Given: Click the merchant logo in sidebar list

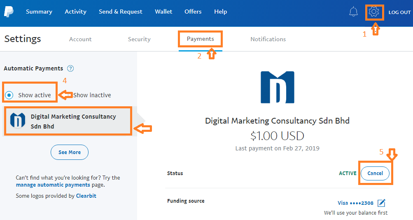Looking at the screenshot, I should pyautogui.click(x=18, y=121).
